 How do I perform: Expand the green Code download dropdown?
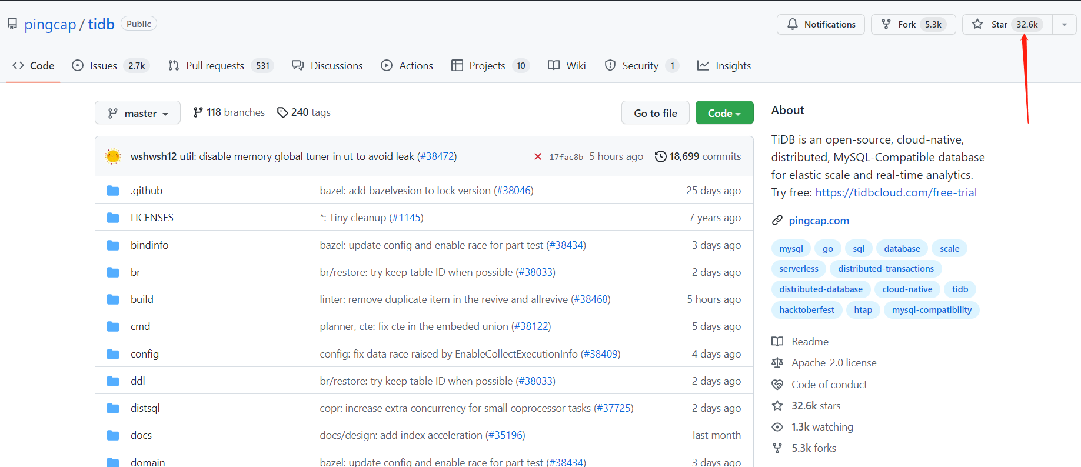pos(724,113)
